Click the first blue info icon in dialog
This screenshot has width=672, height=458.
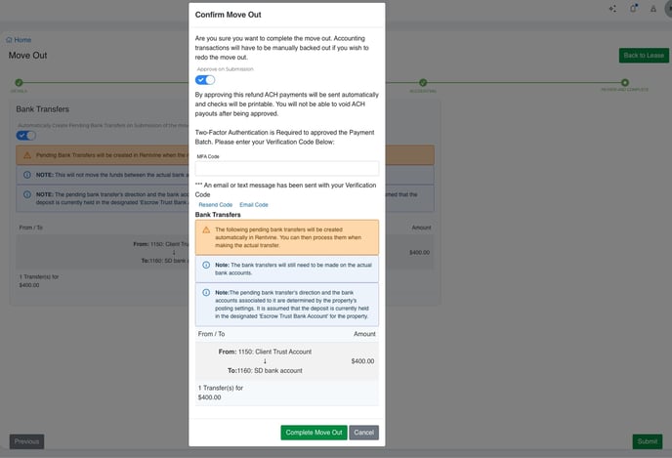[205, 265]
